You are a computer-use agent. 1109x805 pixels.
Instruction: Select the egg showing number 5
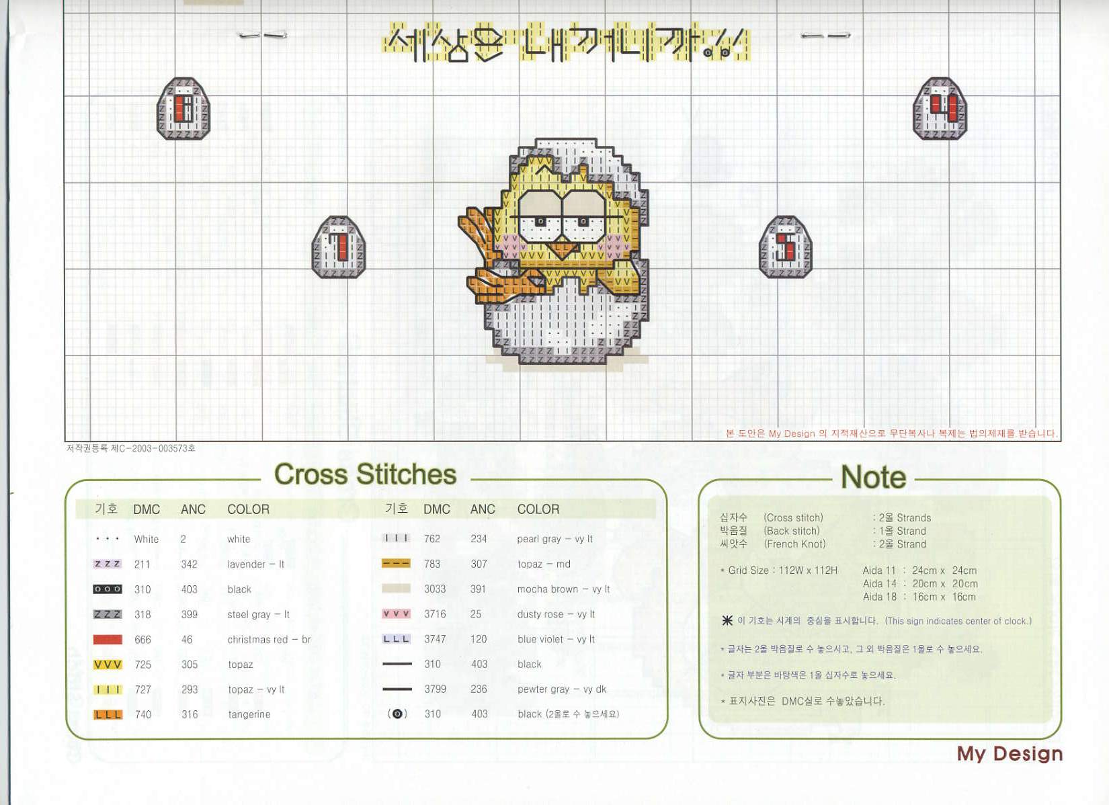[785, 247]
